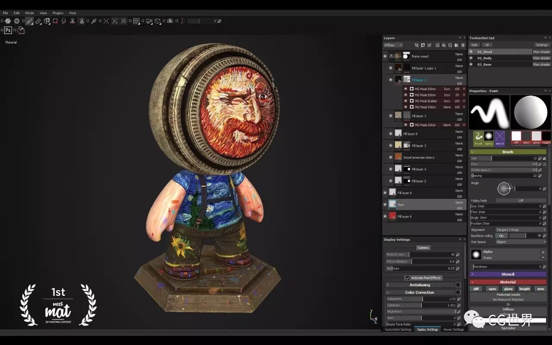
Task: Expand the Antialiasing section arrow
Action: (x=387, y=285)
